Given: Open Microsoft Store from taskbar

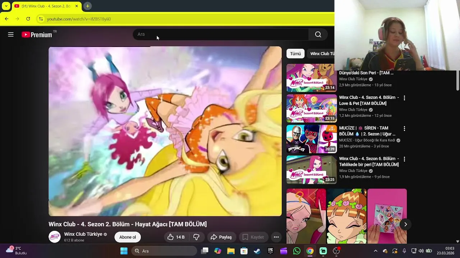Looking at the screenshot, I should click(x=244, y=251).
